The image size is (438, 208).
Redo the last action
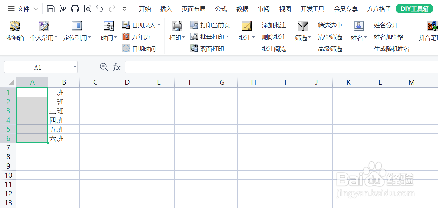coord(112,9)
